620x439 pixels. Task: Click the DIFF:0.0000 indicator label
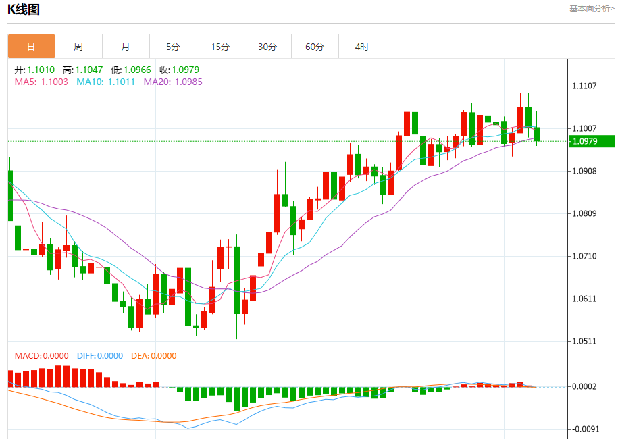100,355
